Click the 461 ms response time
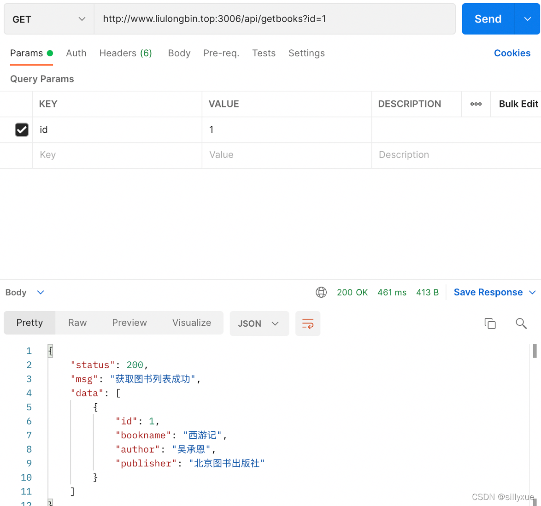This screenshot has height=506, width=541. tap(392, 292)
